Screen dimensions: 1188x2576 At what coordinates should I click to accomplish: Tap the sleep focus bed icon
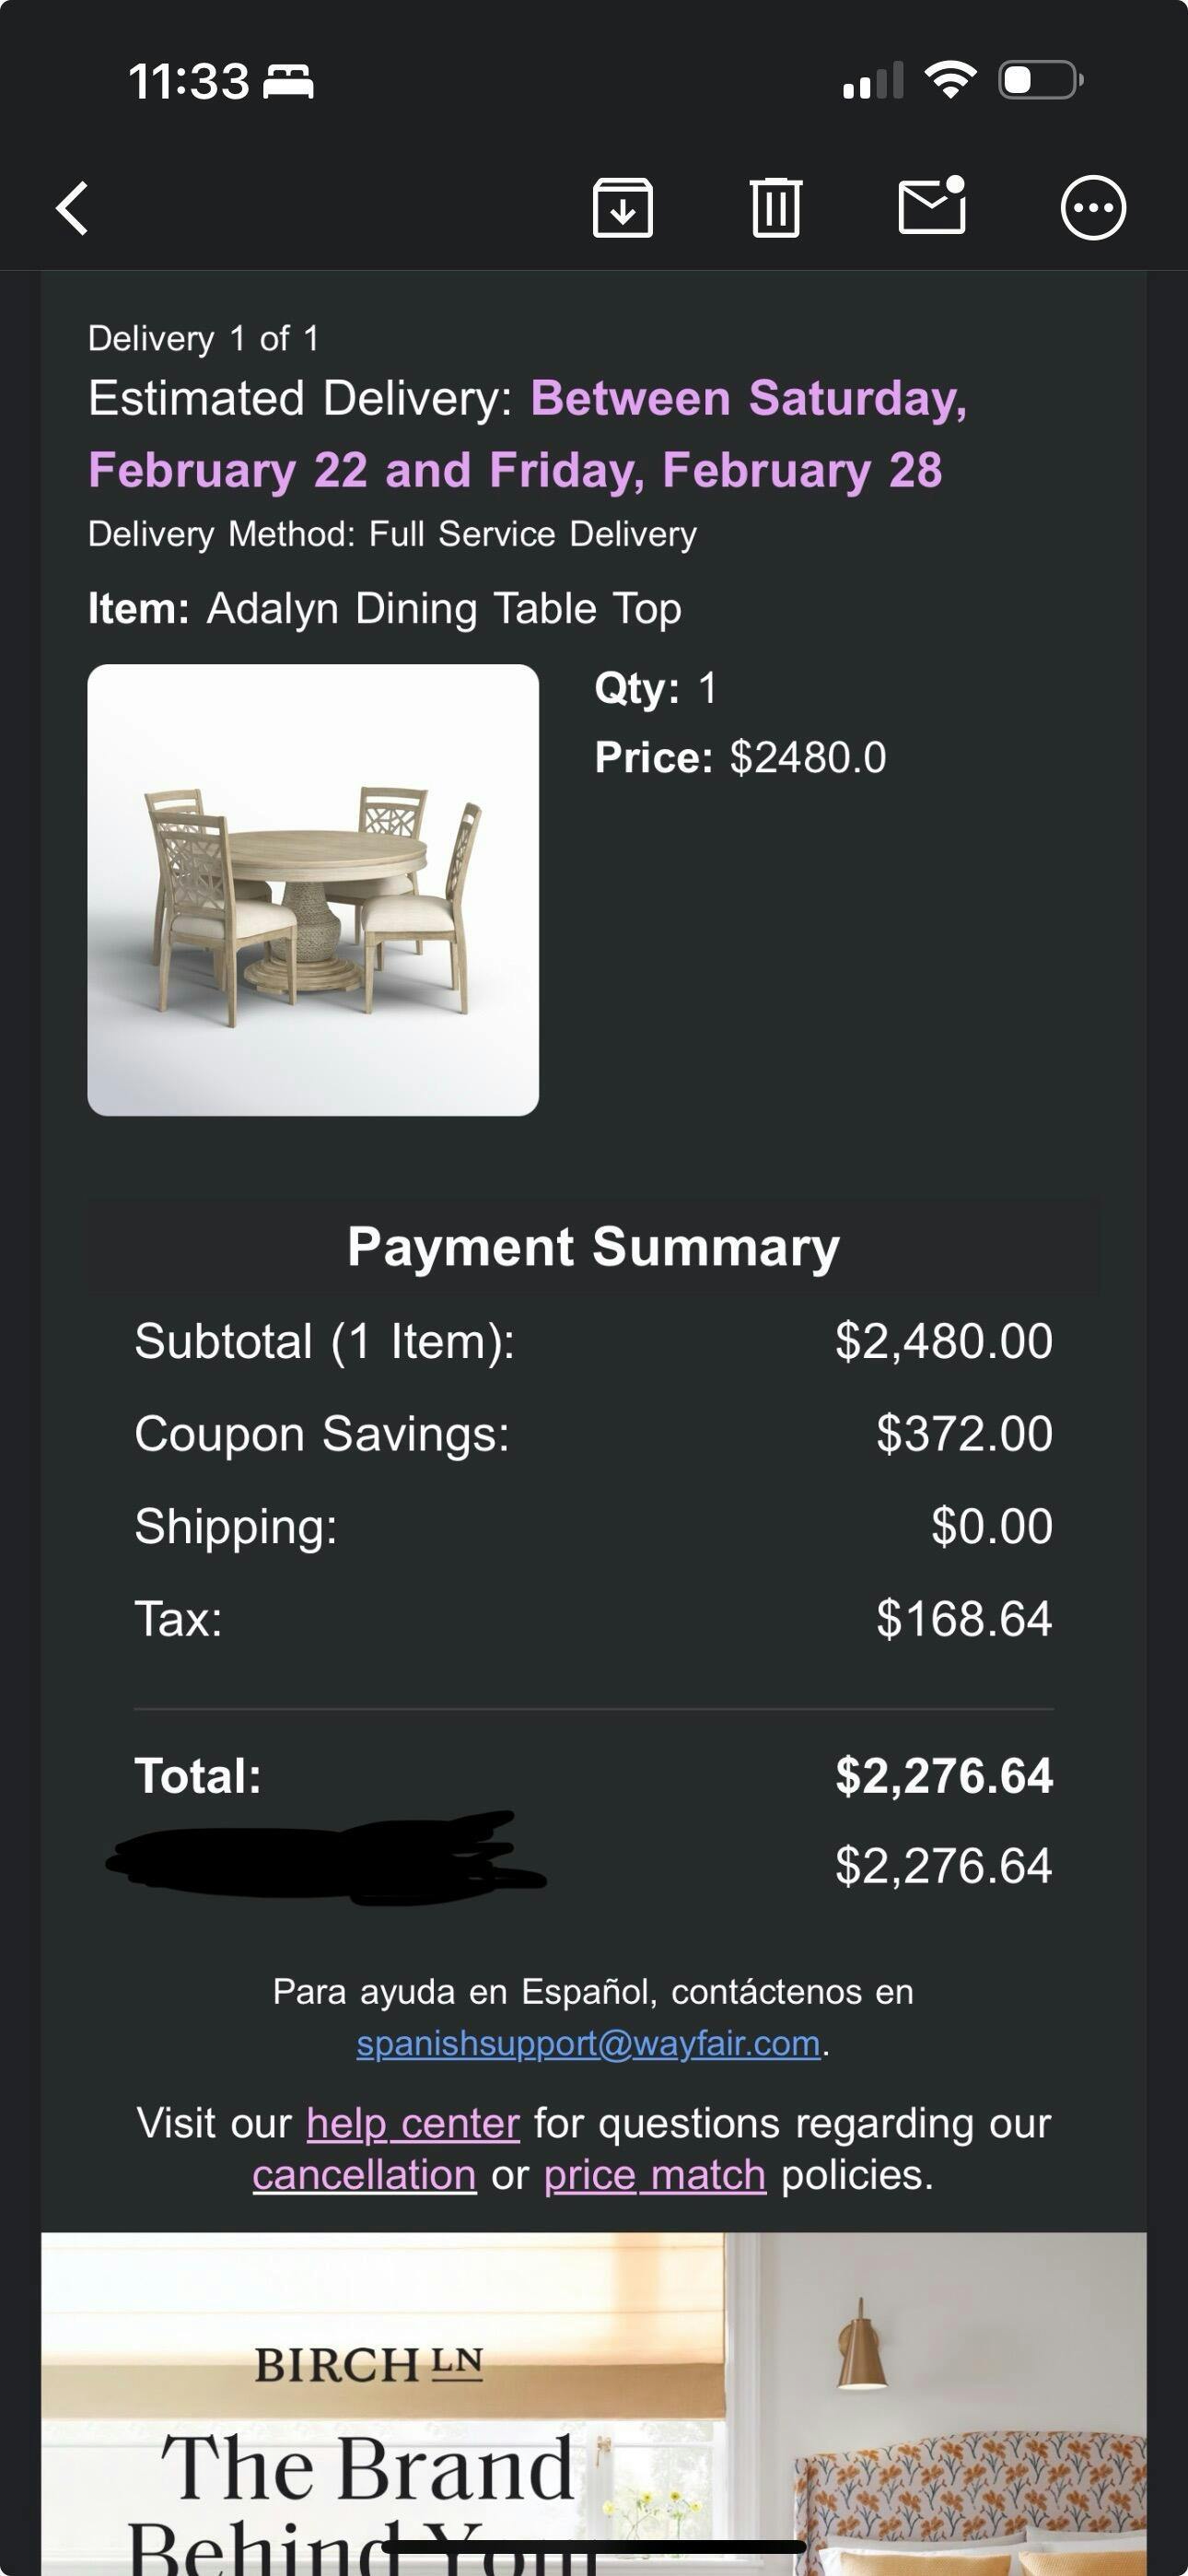click(288, 81)
